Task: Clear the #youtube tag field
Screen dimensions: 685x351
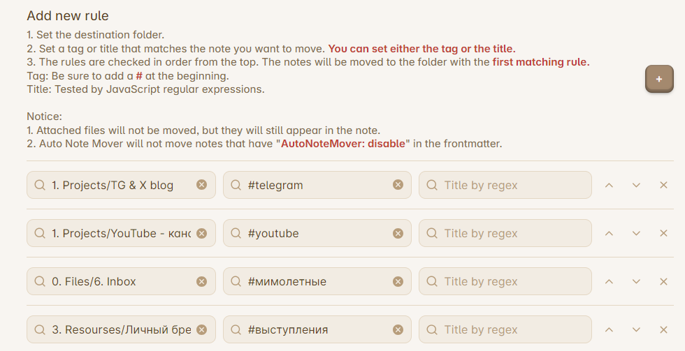Action: click(398, 233)
